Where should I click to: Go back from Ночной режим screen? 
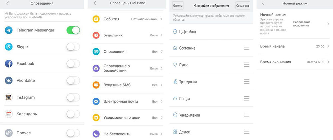[263, 3]
